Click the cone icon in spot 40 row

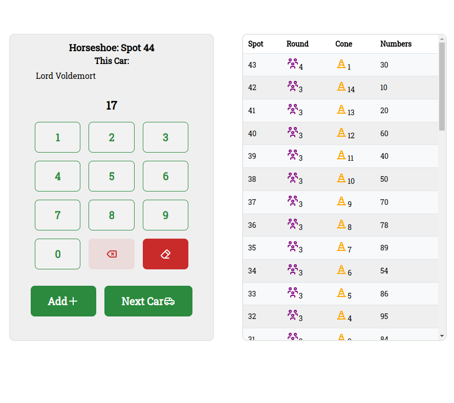pyautogui.click(x=341, y=132)
